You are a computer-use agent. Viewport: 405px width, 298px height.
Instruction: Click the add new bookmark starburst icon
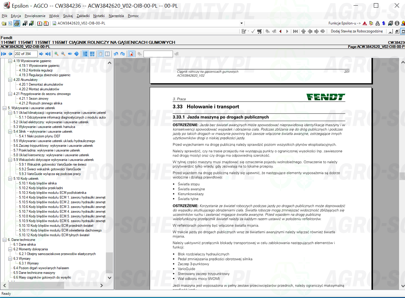pyautogui.click(x=46, y=23)
